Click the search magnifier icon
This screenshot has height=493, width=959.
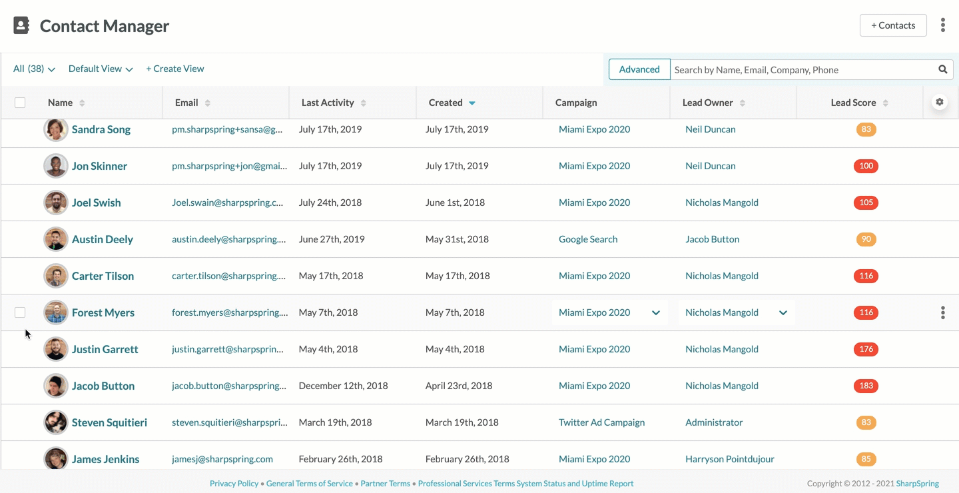coord(942,69)
